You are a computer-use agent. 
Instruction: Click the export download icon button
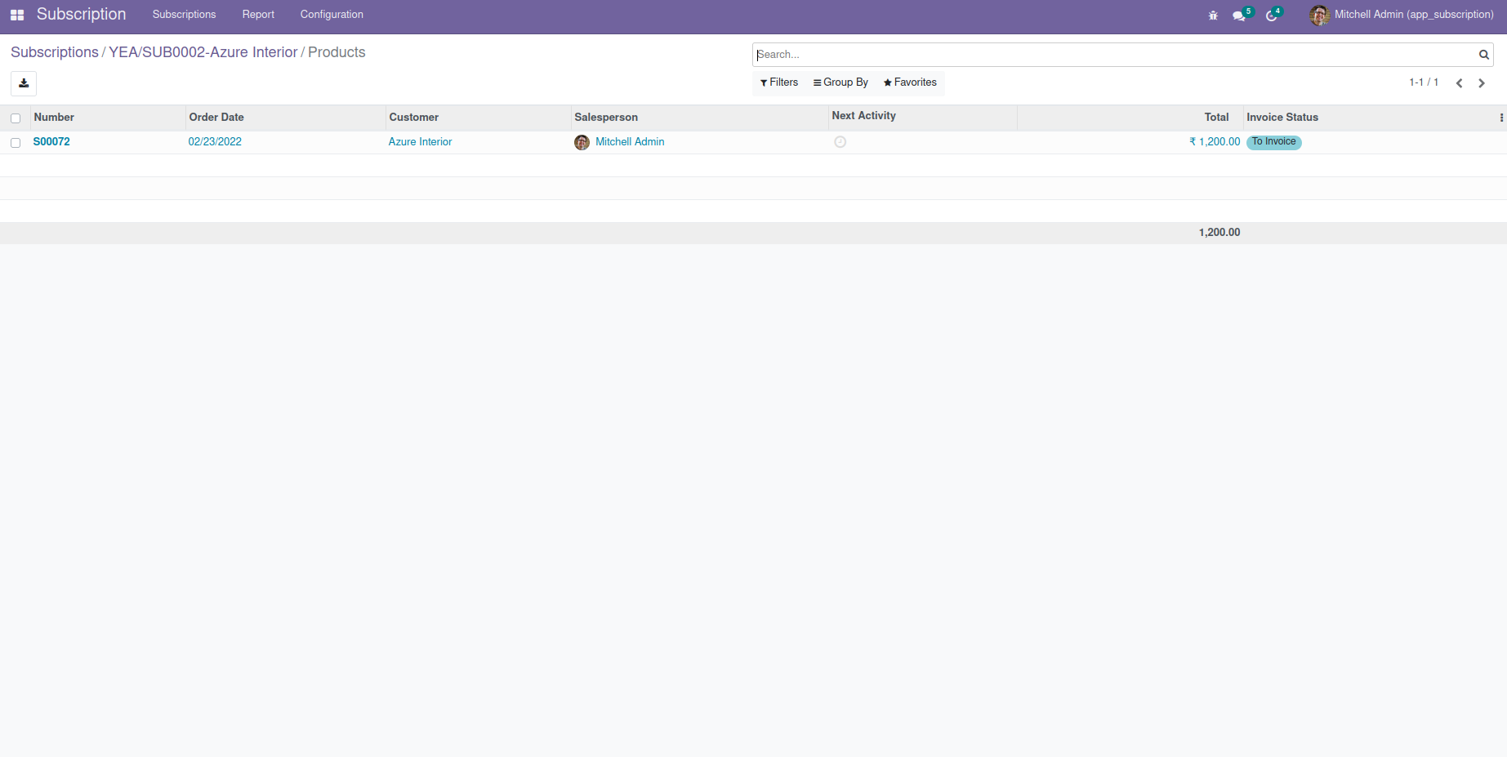point(24,83)
